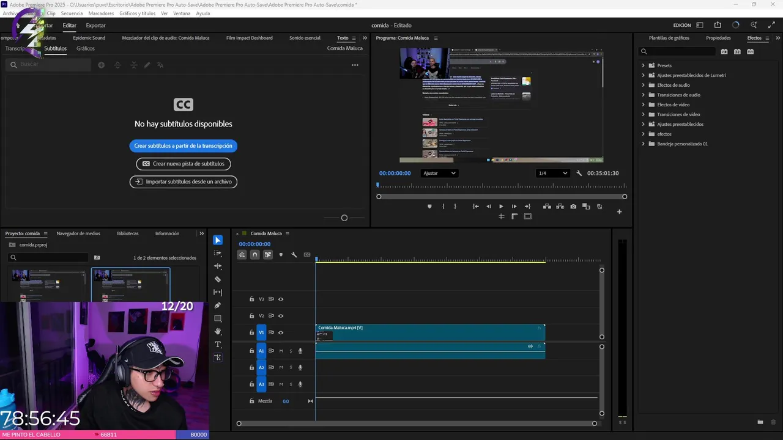783x440 pixels.
Task: Expand Efectos de audio folder
Action: click(x=643, y=85)
